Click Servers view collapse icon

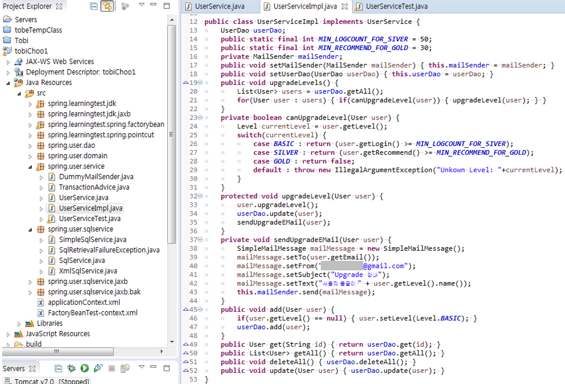click(x=58, y=368)
